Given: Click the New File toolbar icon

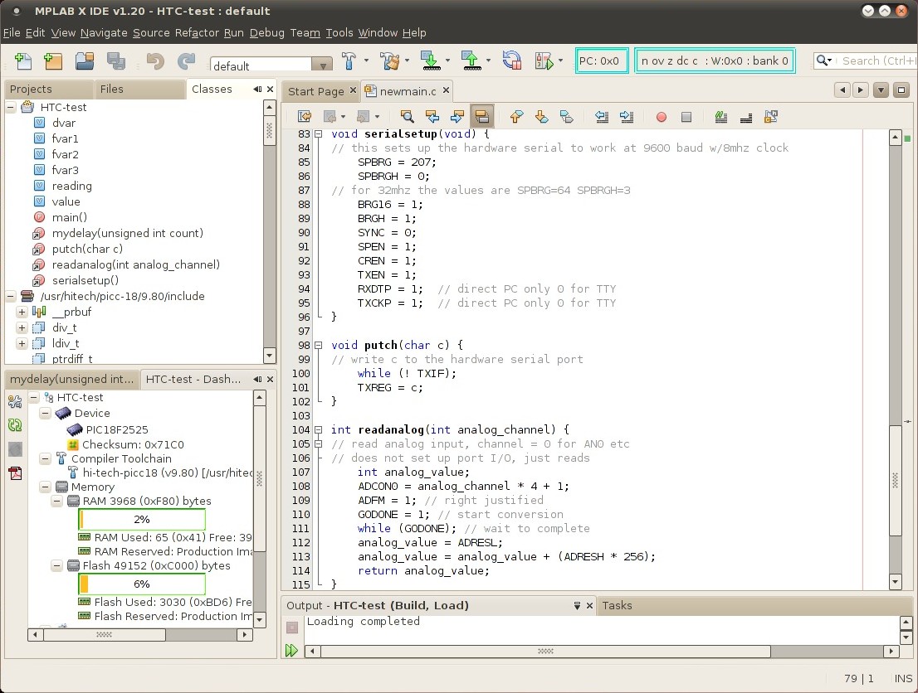Looking at the screenshot, I should pyautogui.click(x=23, y=61).
